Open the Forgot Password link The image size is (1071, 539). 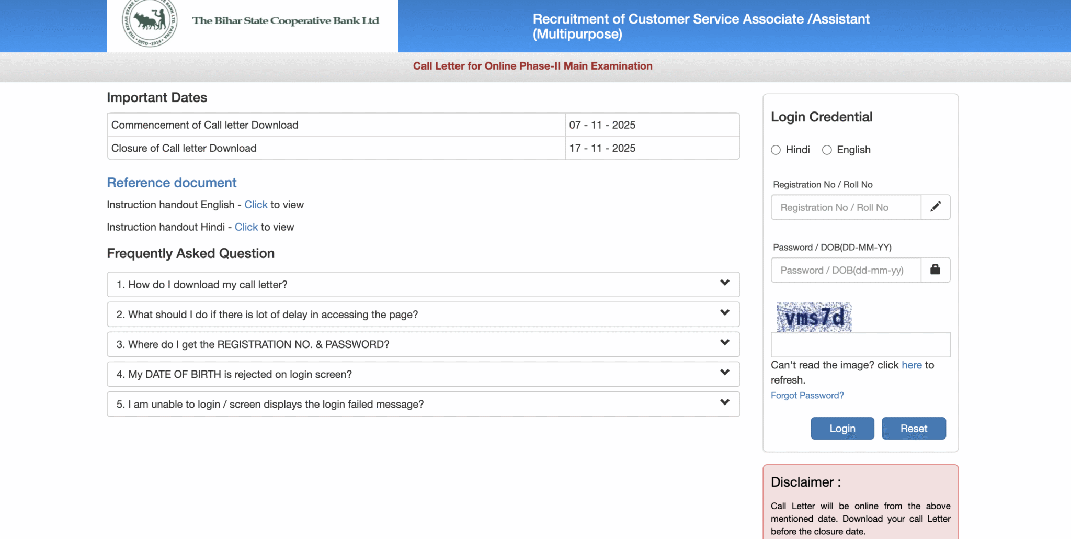[807, 395]
